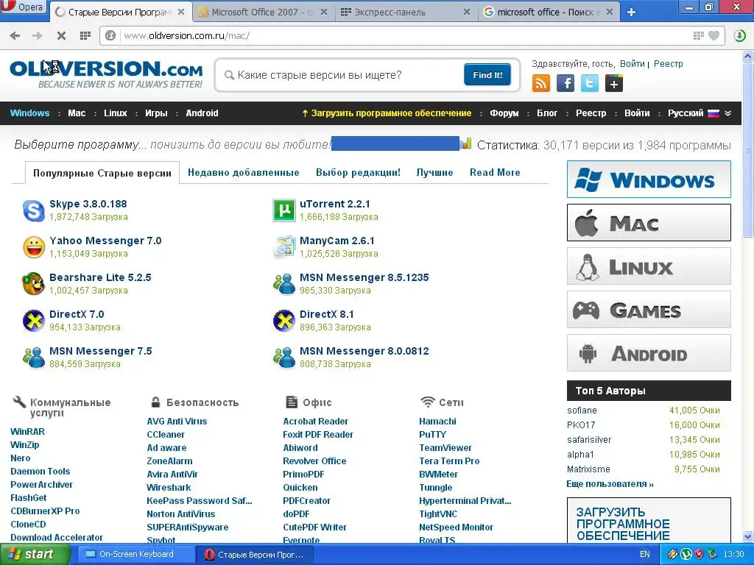754x565 pixels.
Task: Click the MSN Messenger 7.5 icon
Action: [x=34, y=358]
